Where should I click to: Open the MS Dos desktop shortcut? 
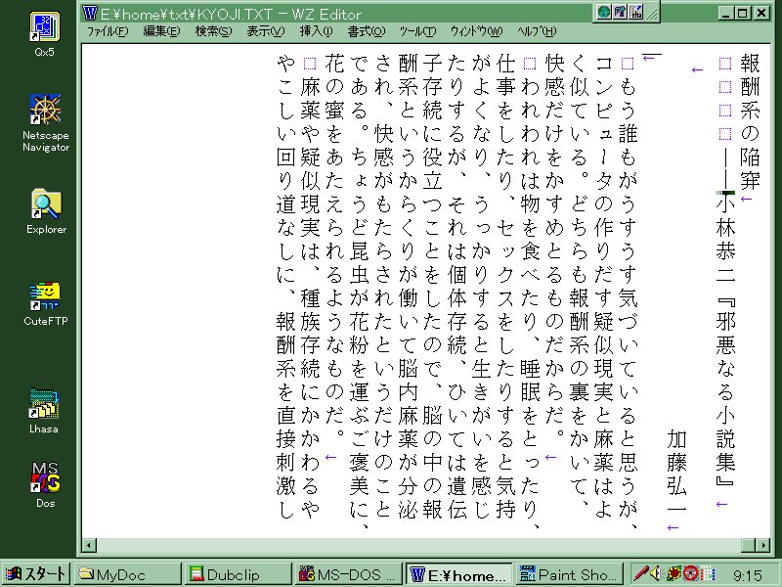point(45,484)
